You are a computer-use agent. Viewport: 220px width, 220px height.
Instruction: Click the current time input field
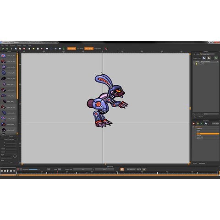(82, 169)
